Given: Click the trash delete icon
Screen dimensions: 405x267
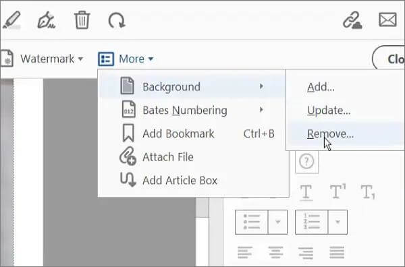Looking at the screenshot, I should (82, 20).
